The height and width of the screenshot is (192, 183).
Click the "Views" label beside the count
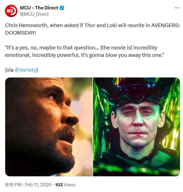coord(70,185)
